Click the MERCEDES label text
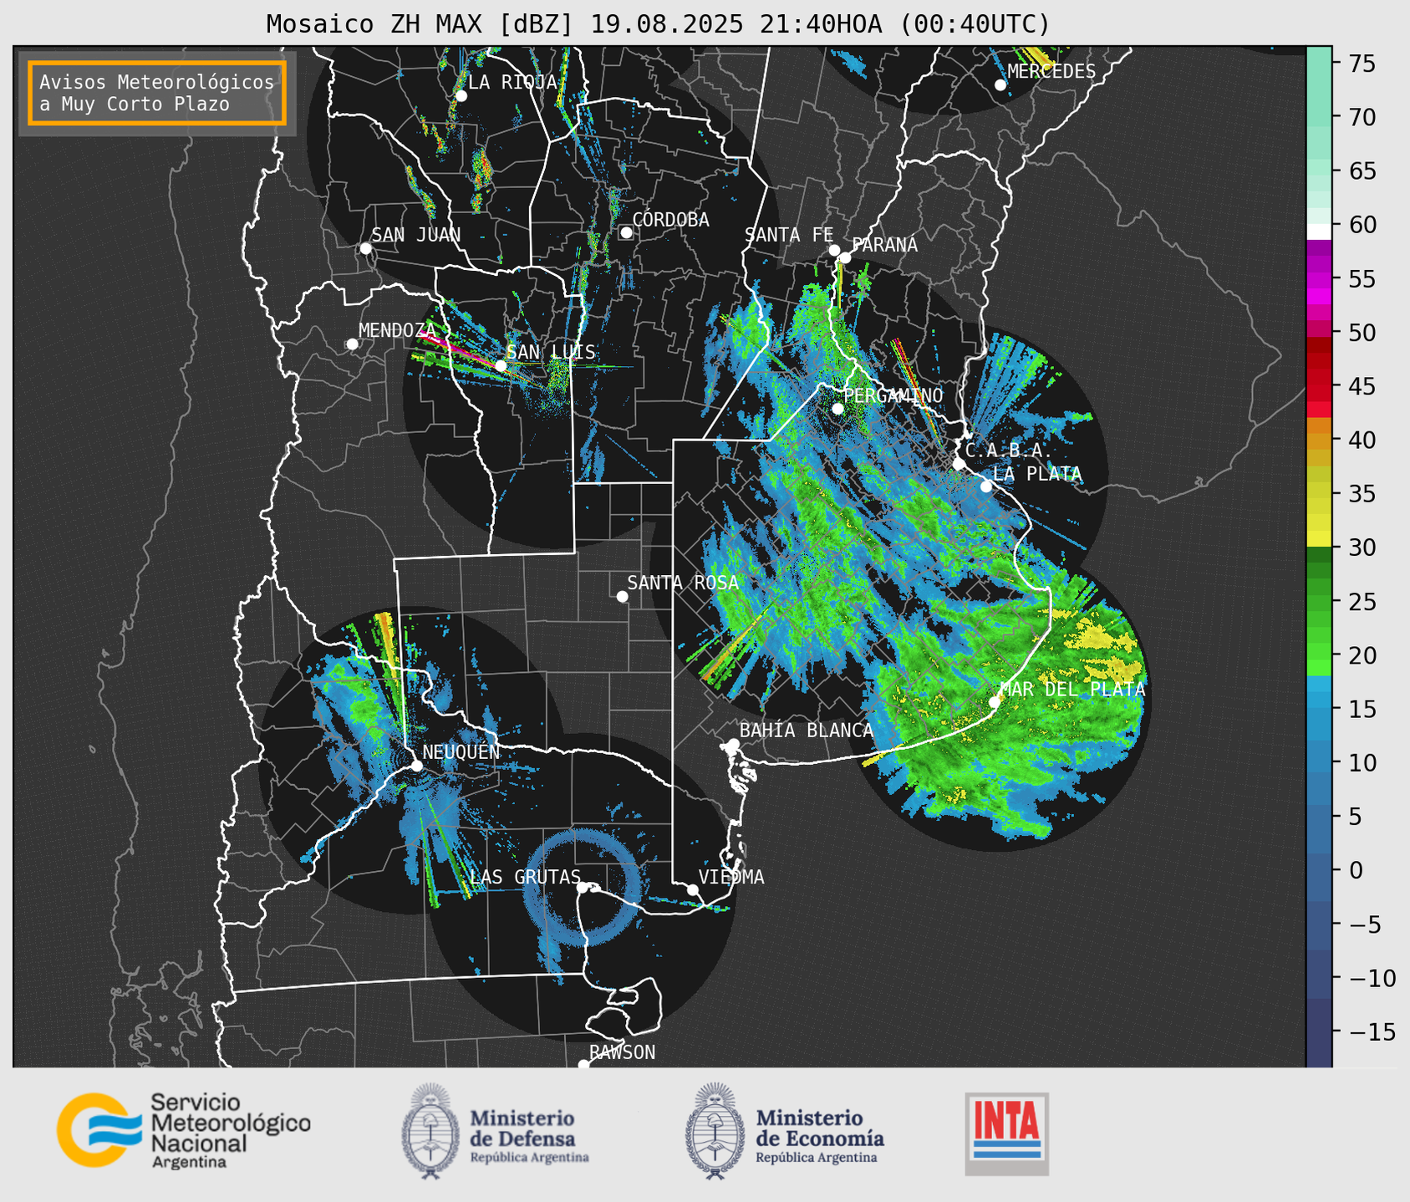The image size is (1410, 1202). click(x=1051, y=71)
